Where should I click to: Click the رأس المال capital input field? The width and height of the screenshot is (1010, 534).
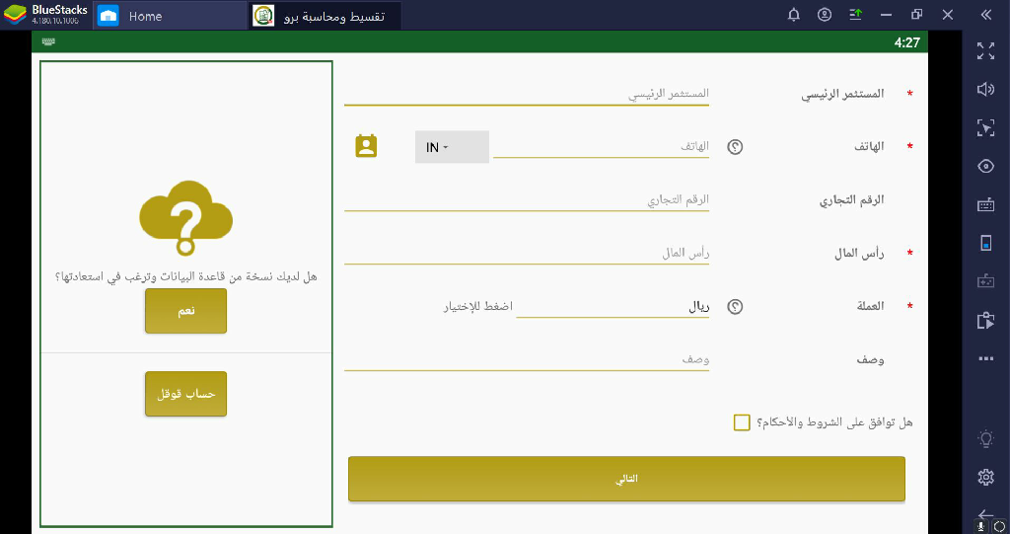[x=527, y=254]
